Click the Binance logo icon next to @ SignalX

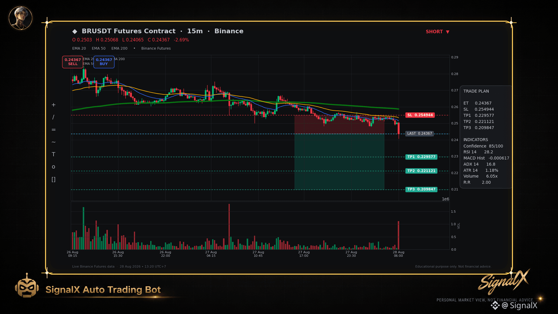point(495,305)
